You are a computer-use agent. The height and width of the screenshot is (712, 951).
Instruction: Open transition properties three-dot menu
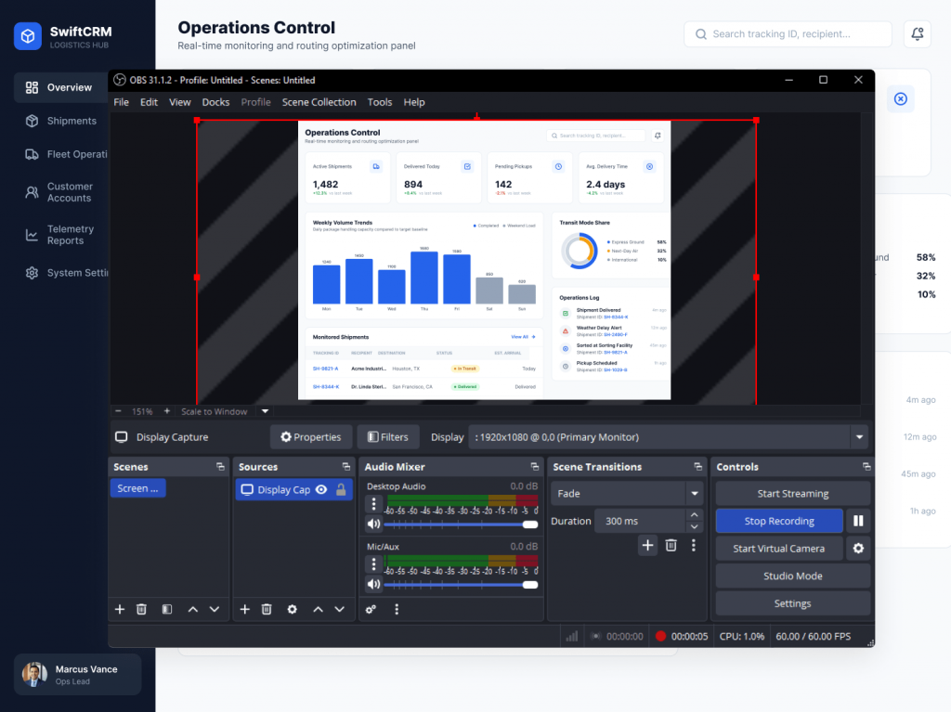click(x=693, y=545)
